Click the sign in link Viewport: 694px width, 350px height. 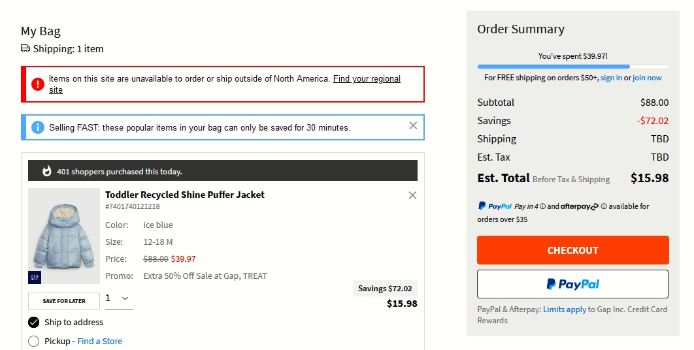pos(611,78)
